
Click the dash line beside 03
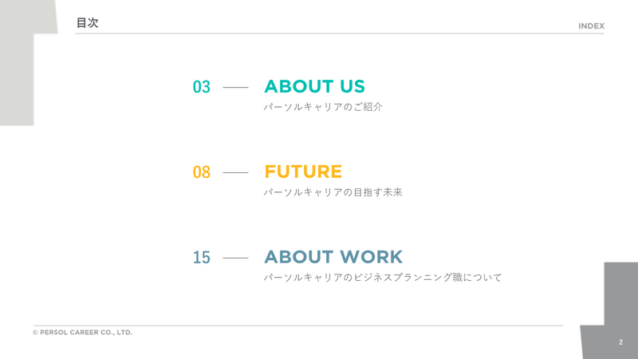(235, 87)
